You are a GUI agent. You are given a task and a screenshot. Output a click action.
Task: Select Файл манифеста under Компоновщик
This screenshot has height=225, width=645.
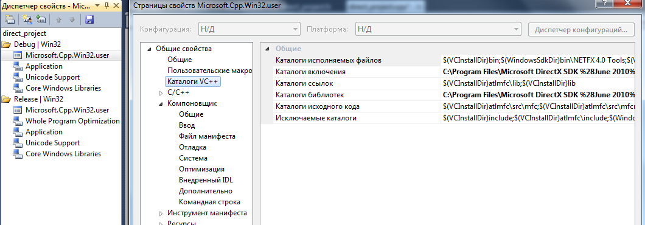(207, 136)
